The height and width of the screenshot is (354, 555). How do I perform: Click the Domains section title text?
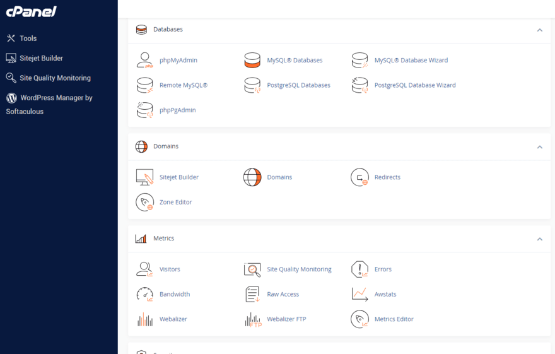point(166,146)
